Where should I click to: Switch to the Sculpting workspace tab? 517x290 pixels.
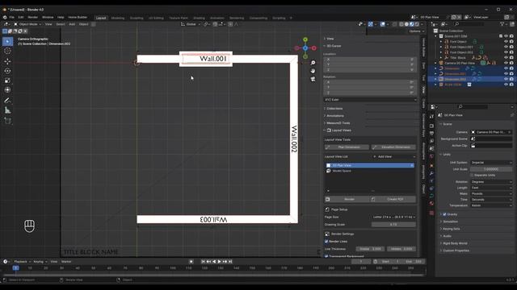[137, 18]
